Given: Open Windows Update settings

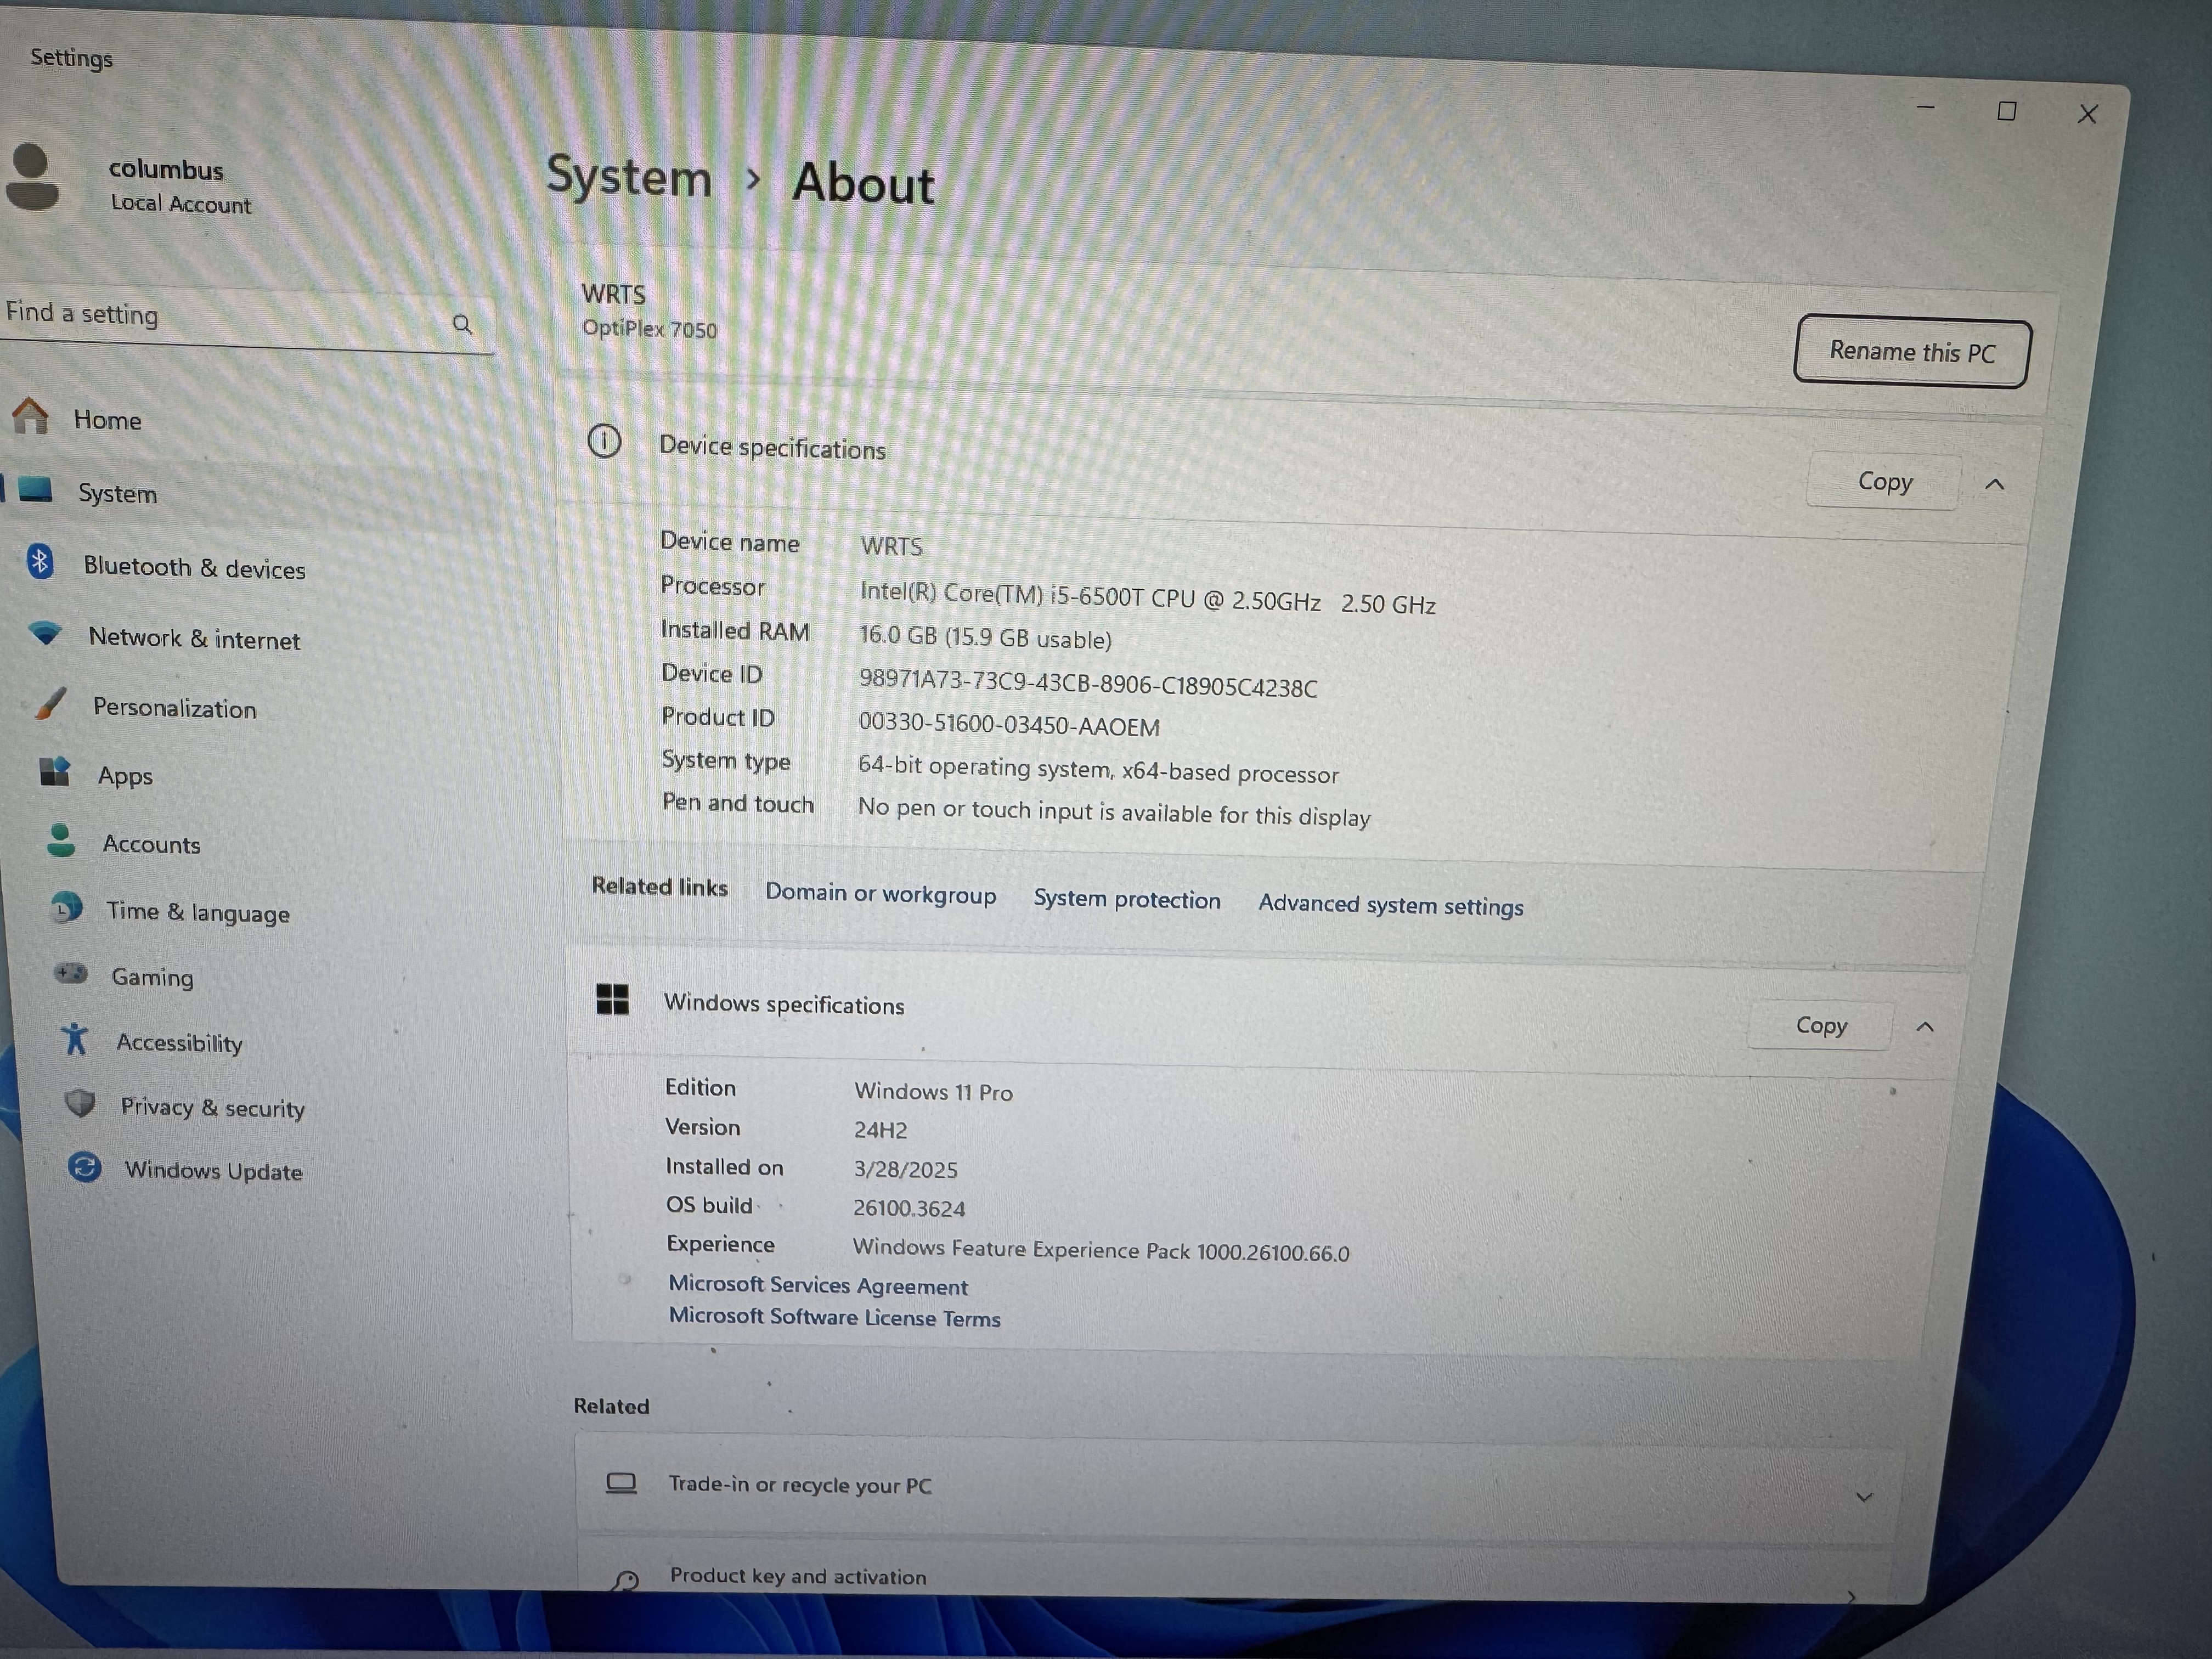Looking at the screenshot, I should [214, 1171].
